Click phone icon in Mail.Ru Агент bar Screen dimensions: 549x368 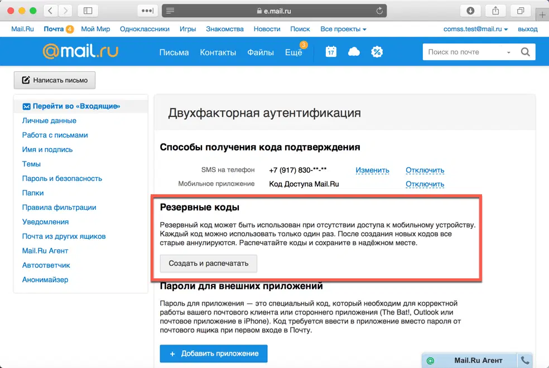pyautogui.click(x=525, y=360)
